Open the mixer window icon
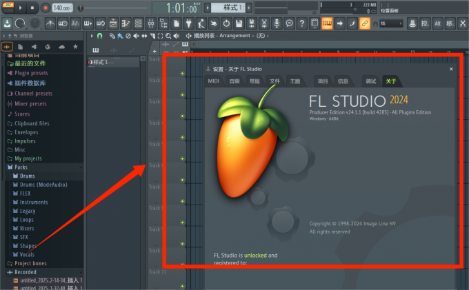This screenshot has width=469, height=290. (x=151, y=23)
